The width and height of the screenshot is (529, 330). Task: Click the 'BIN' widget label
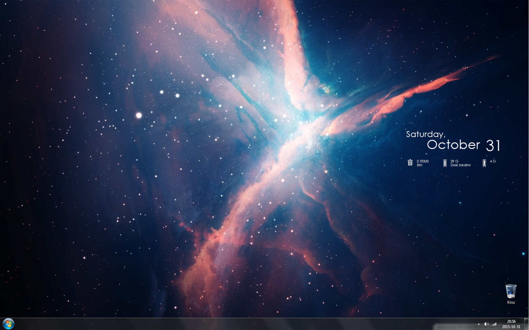[x=419, y=165]
